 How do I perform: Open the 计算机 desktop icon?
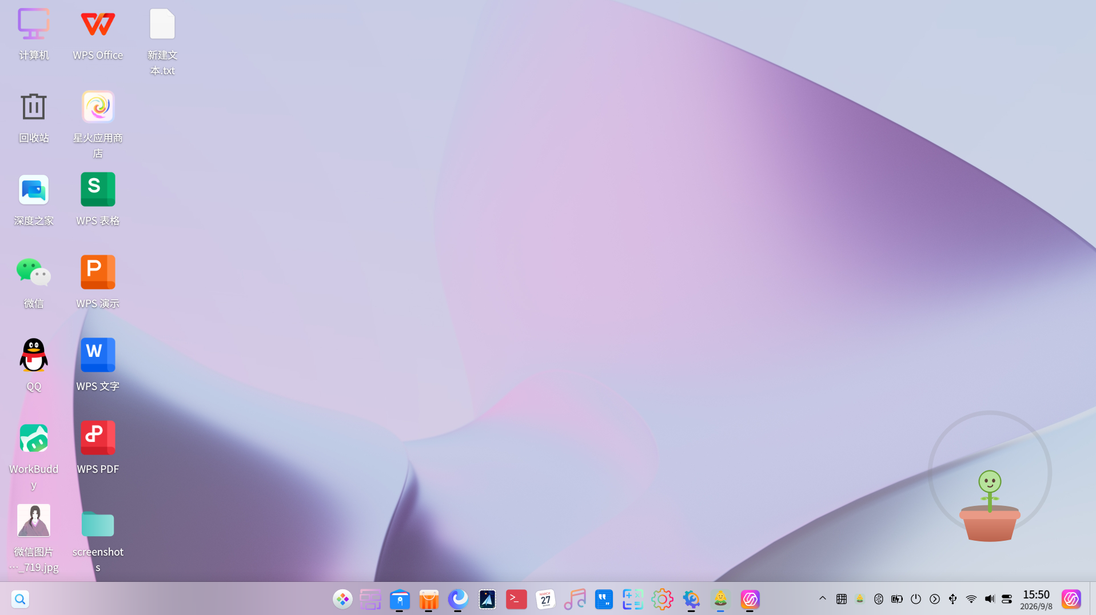tap(34, 34)
